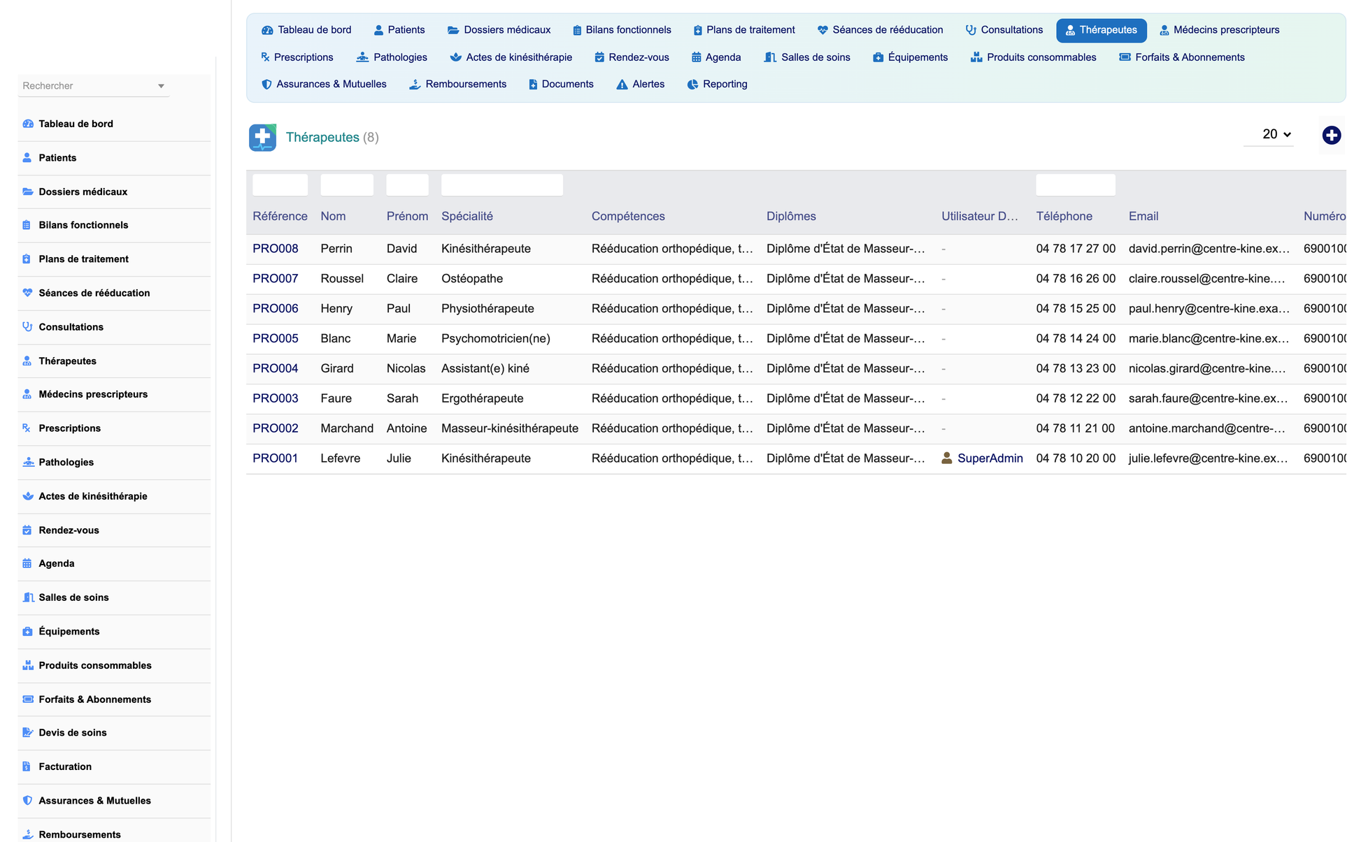Click the Équipements medical kit icon in sidebar
This screenshot has height=842, width=1361.
click(x=27, y=632)
